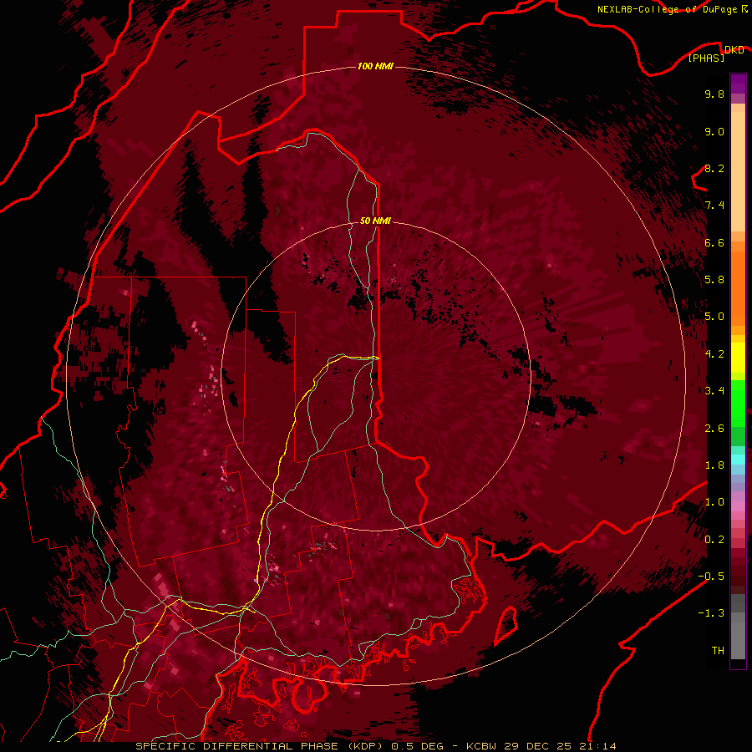Click the cyan band of the color bar

pos(738,460)
